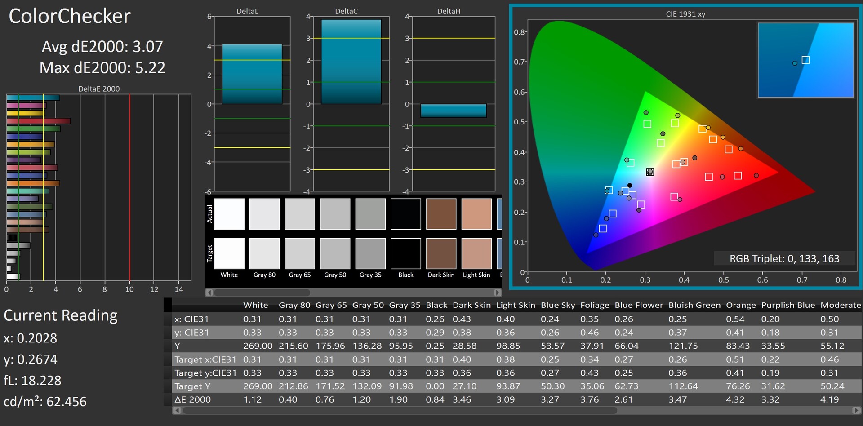Click the magnified inset in the CIE 1931 chart
The width and height of the screenshot is (863, 426).
[x=805, y=60]
